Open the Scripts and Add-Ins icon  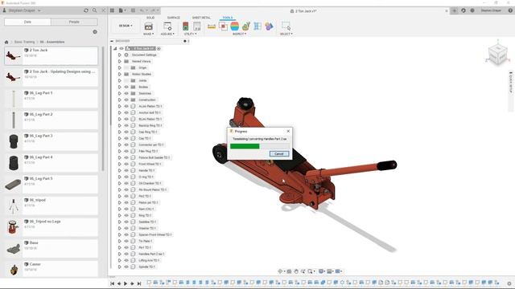[167, 26]
